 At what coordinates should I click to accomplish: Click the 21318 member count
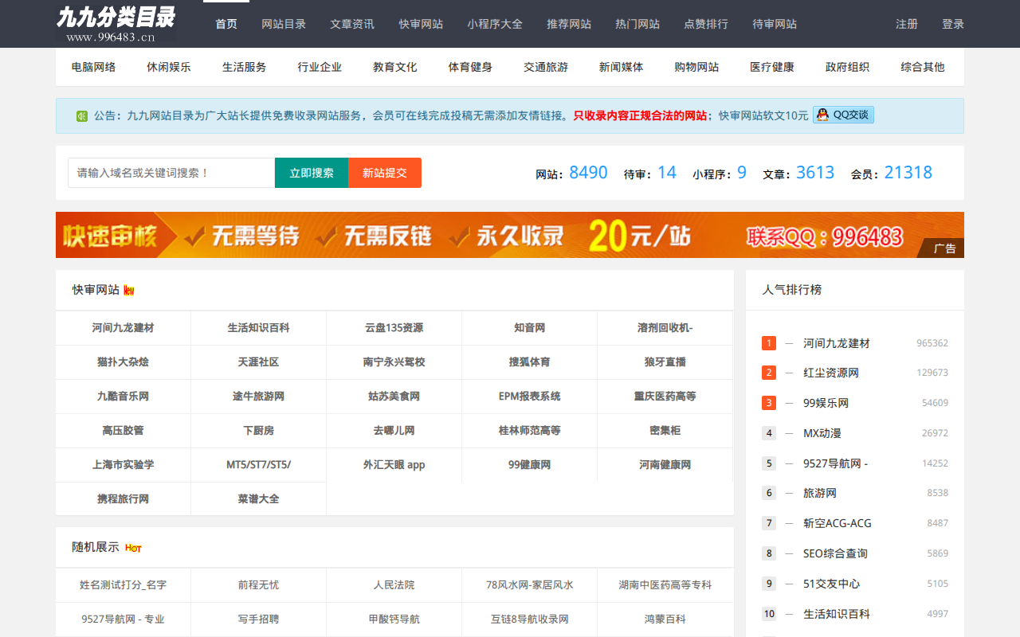coord(908,172)
